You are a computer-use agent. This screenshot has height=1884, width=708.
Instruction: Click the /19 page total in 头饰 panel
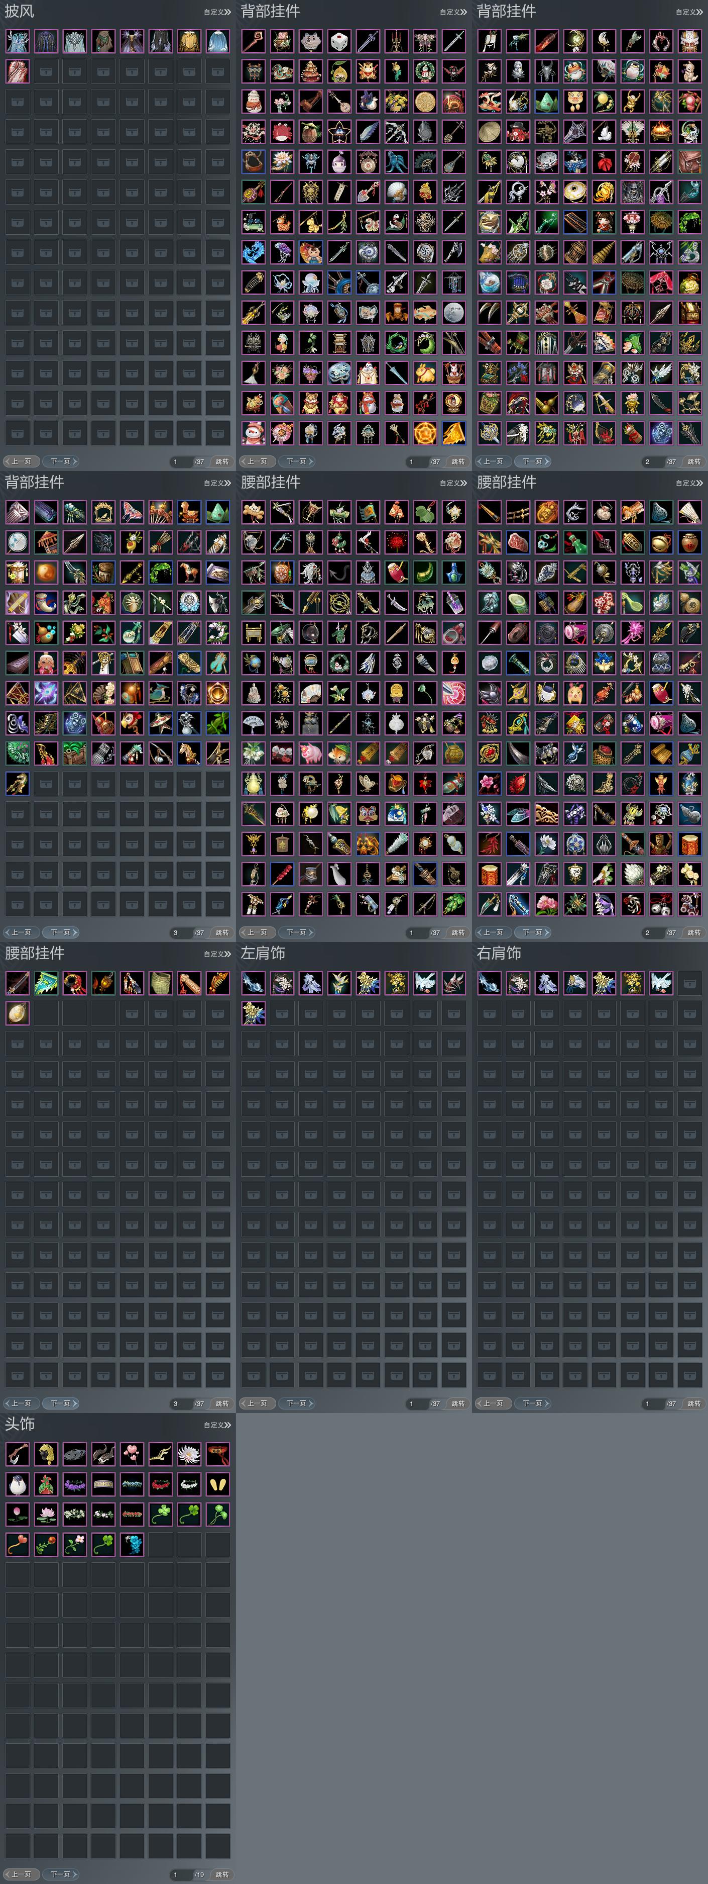[199, 1874]
